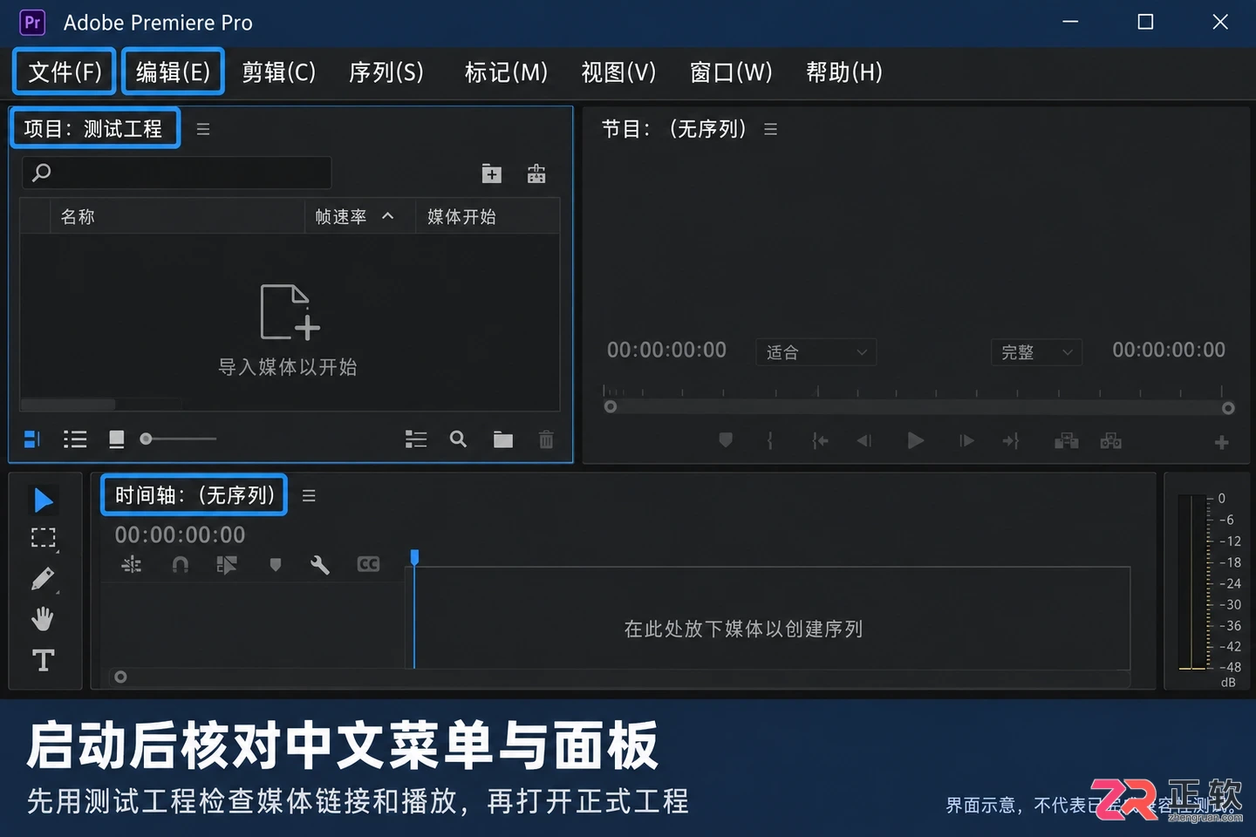Open the 完整 playback resolution dropdown

[x=1036, y=352]
